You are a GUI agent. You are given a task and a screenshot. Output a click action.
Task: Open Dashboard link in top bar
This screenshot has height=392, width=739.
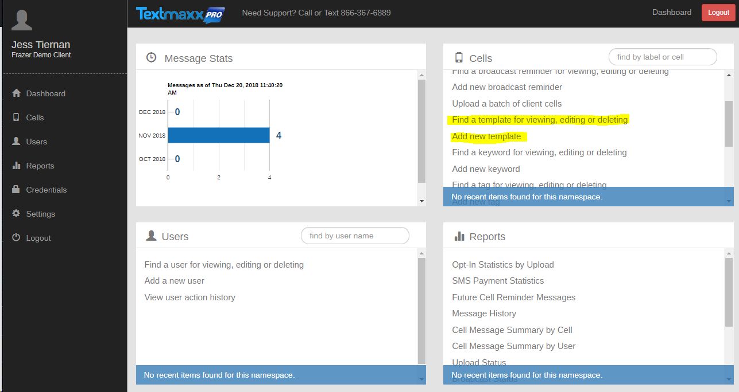coord(671,13)
